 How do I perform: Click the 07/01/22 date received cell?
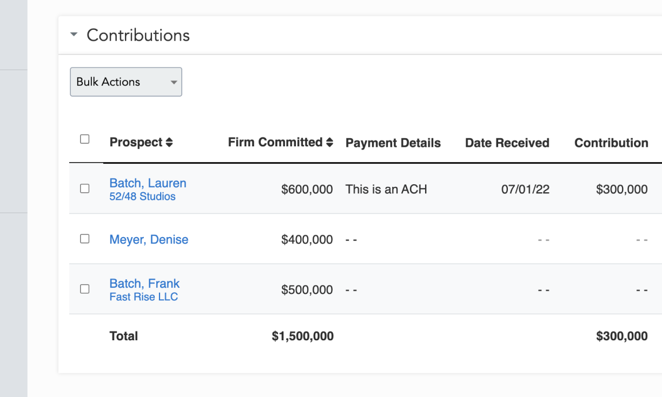click(x=526, y=189)
